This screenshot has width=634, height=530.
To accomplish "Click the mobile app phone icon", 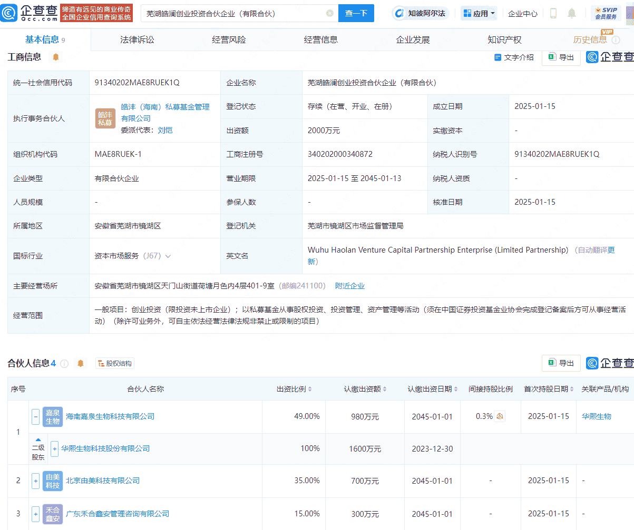I will point(553,13).
